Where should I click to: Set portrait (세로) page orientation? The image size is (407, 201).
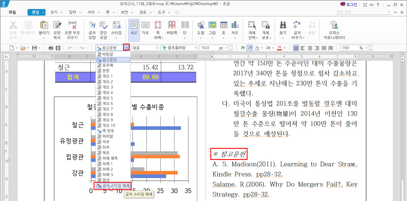pyautogui.click(x=134, y=30)
